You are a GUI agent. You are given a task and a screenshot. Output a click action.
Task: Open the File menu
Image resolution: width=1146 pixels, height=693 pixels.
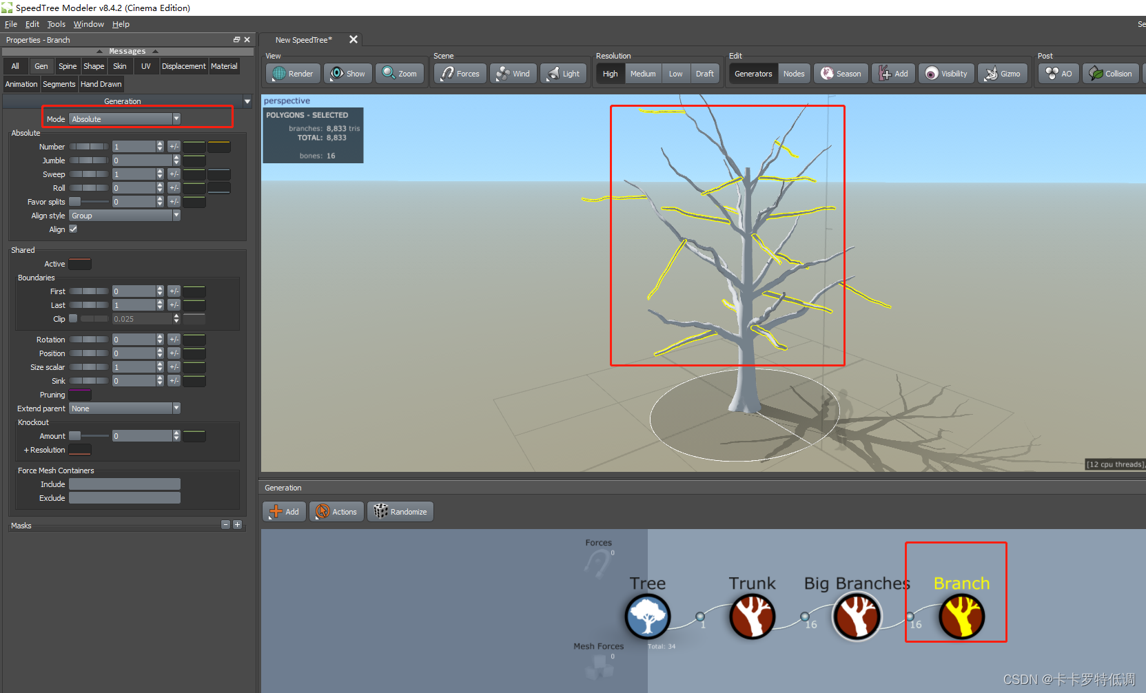(x=11, y=24)
